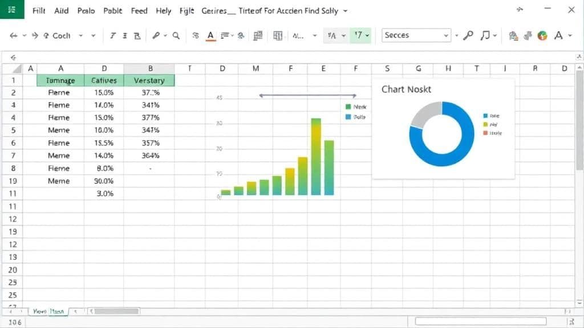
Task: Click the italic formatting icon
Action: click(112, 36)
